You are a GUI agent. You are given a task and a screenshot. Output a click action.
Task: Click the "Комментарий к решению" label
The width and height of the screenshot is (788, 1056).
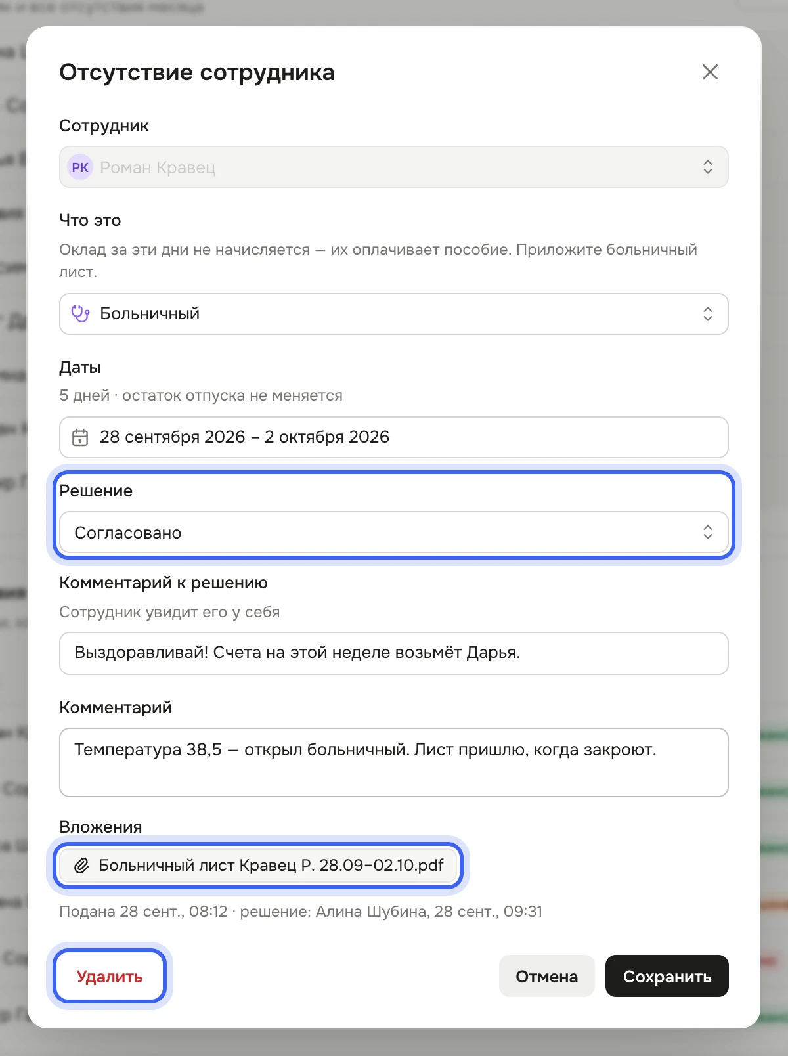[x=164, y=583]
